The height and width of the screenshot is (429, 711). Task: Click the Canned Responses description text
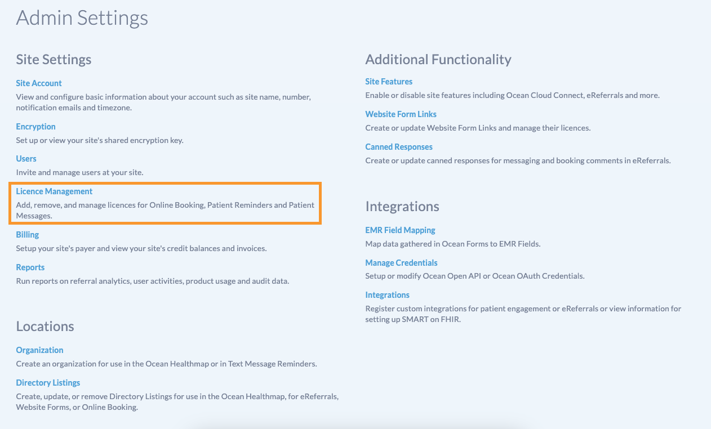(518, 160)
